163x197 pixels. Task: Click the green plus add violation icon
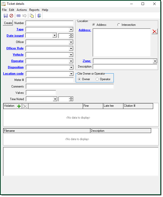pos(19,106)
